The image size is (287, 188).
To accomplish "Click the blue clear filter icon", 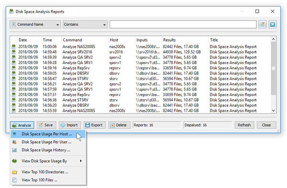I will 273,24.
